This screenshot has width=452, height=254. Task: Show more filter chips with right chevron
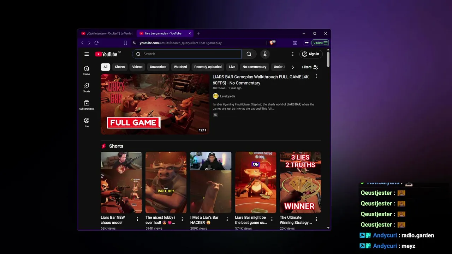coord(293,67)
